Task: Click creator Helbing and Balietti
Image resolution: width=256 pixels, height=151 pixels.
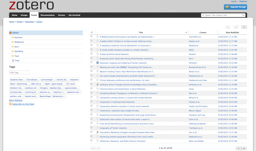Action: click(x=197, y=124)
